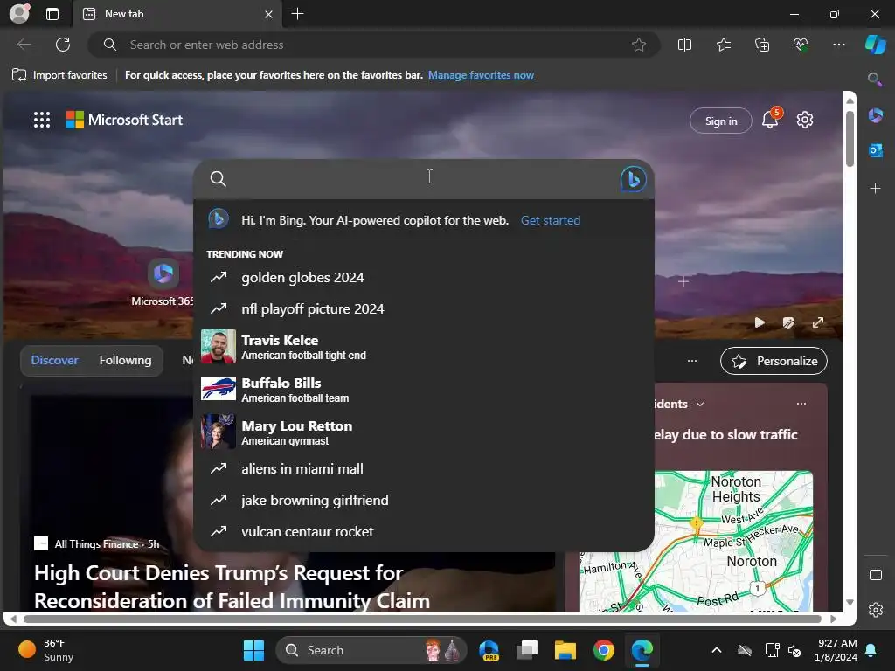The width and height of the screenshot is (895, 671).
Task: Select nfl playoff picture 2024 suggestion
Action: pyautogui.click(x=424, y=308)
